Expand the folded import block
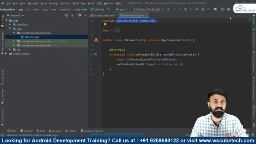The width and height of the screenshot is (256, 144). click(x=117, y=30)
